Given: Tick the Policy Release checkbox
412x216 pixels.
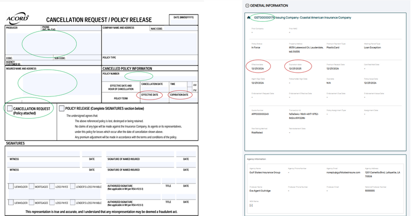Looking at the screenshot, I should click(61, 109).
